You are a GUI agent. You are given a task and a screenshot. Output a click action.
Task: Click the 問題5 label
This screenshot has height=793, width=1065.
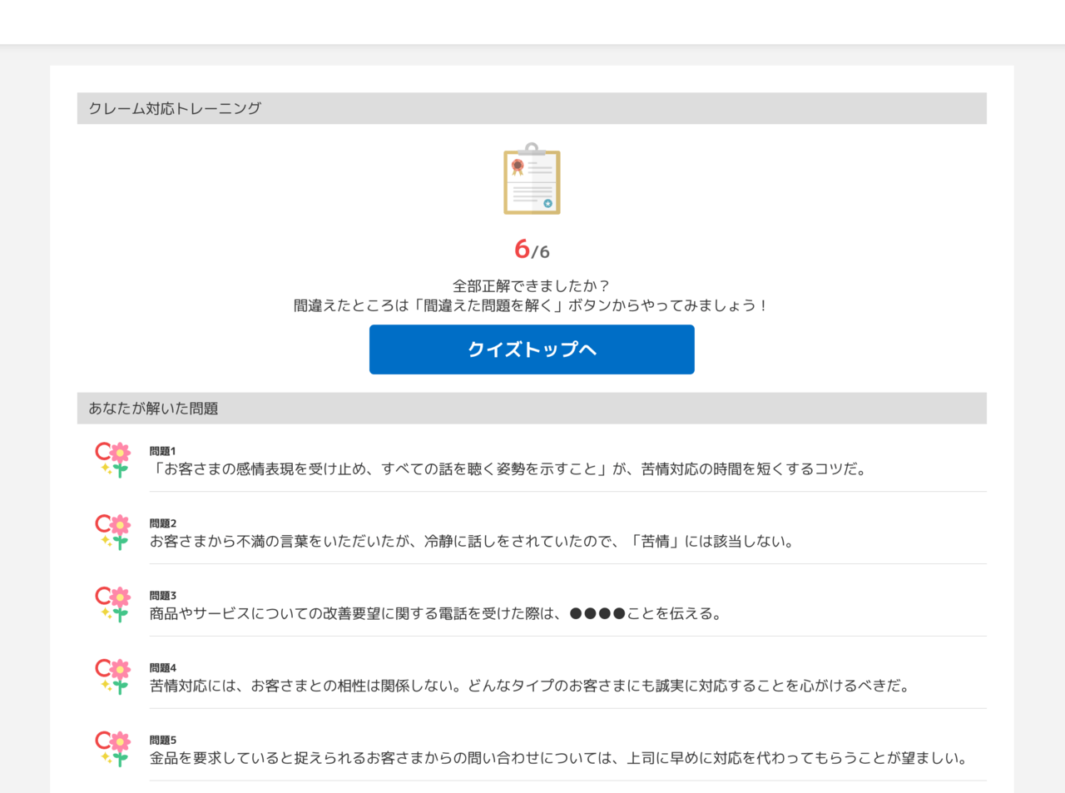pos(163,741)
